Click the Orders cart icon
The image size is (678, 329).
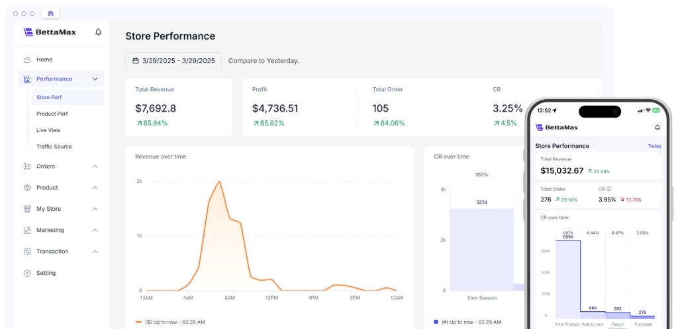(x=27, y=166)
